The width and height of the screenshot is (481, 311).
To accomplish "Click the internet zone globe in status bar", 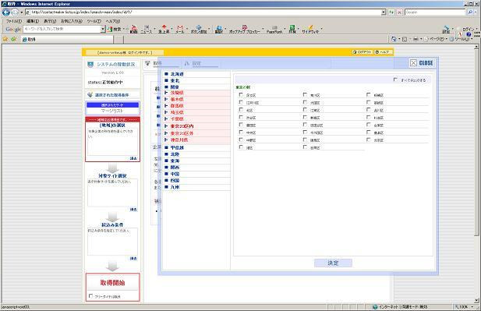I will [375, 306].
